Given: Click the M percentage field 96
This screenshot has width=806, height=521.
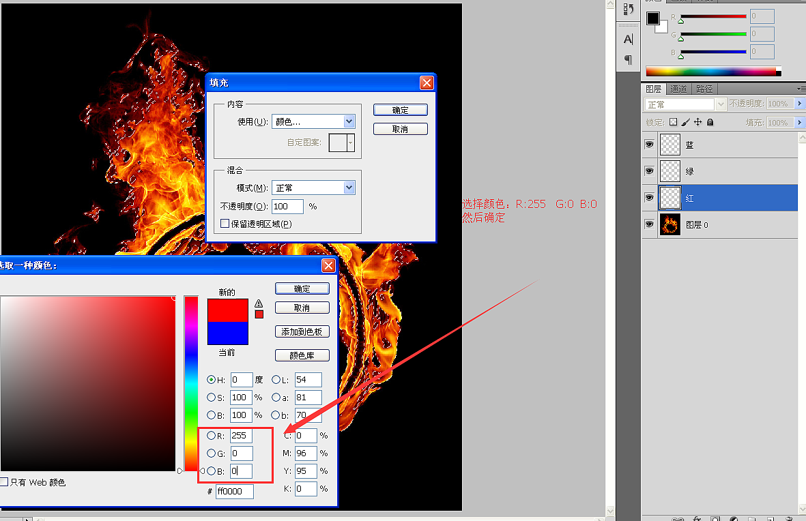Looking at the screenshot, I should 306,453.
